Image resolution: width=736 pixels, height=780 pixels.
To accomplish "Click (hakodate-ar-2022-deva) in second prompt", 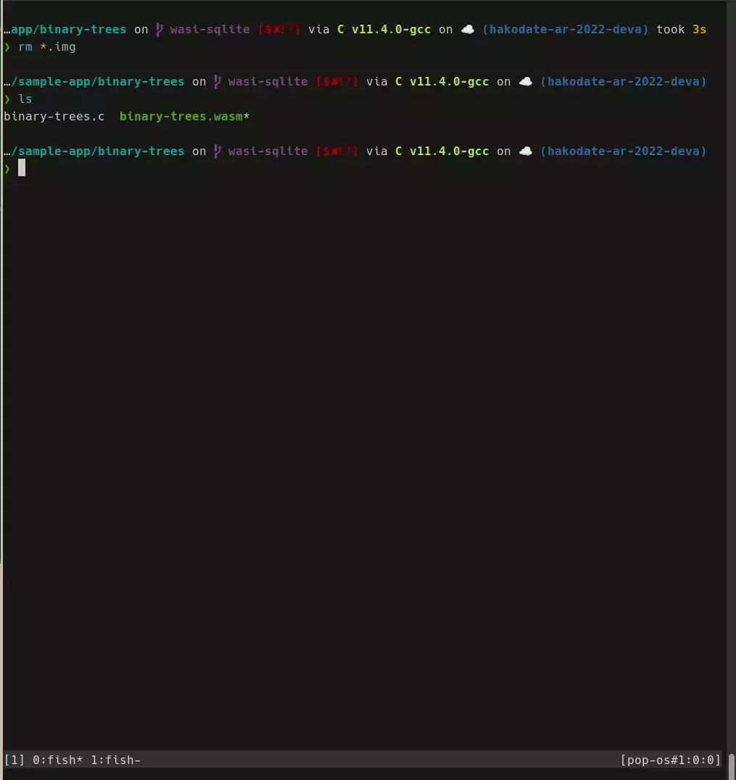I will tap(623, 82).
